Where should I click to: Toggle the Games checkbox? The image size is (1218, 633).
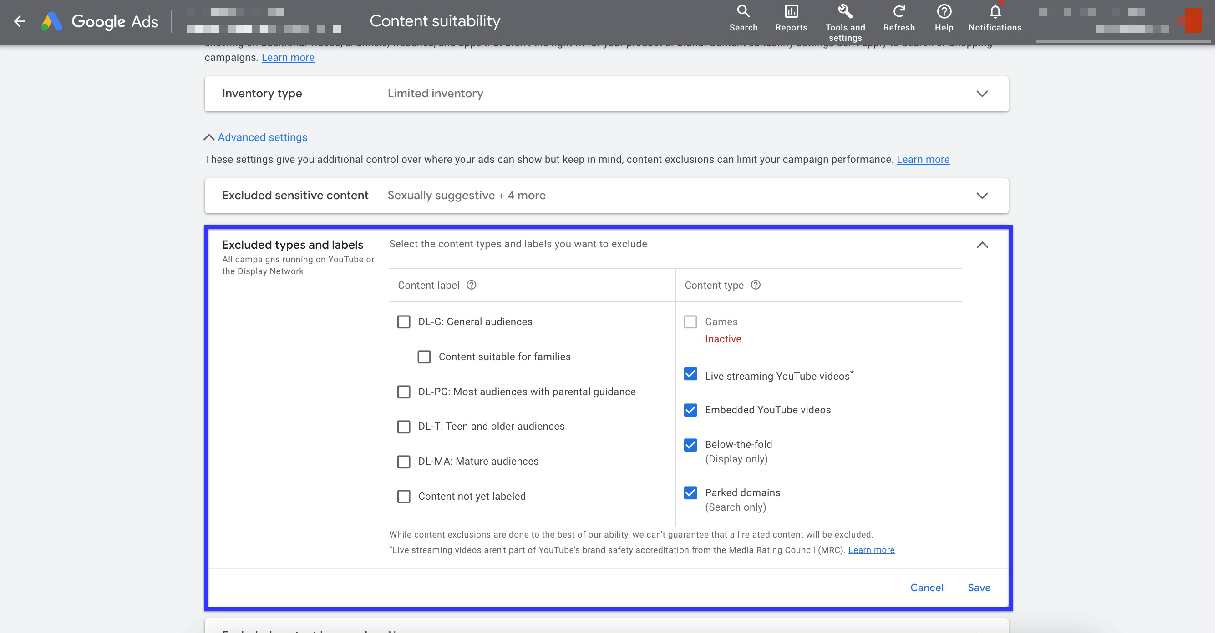(690, 322)
